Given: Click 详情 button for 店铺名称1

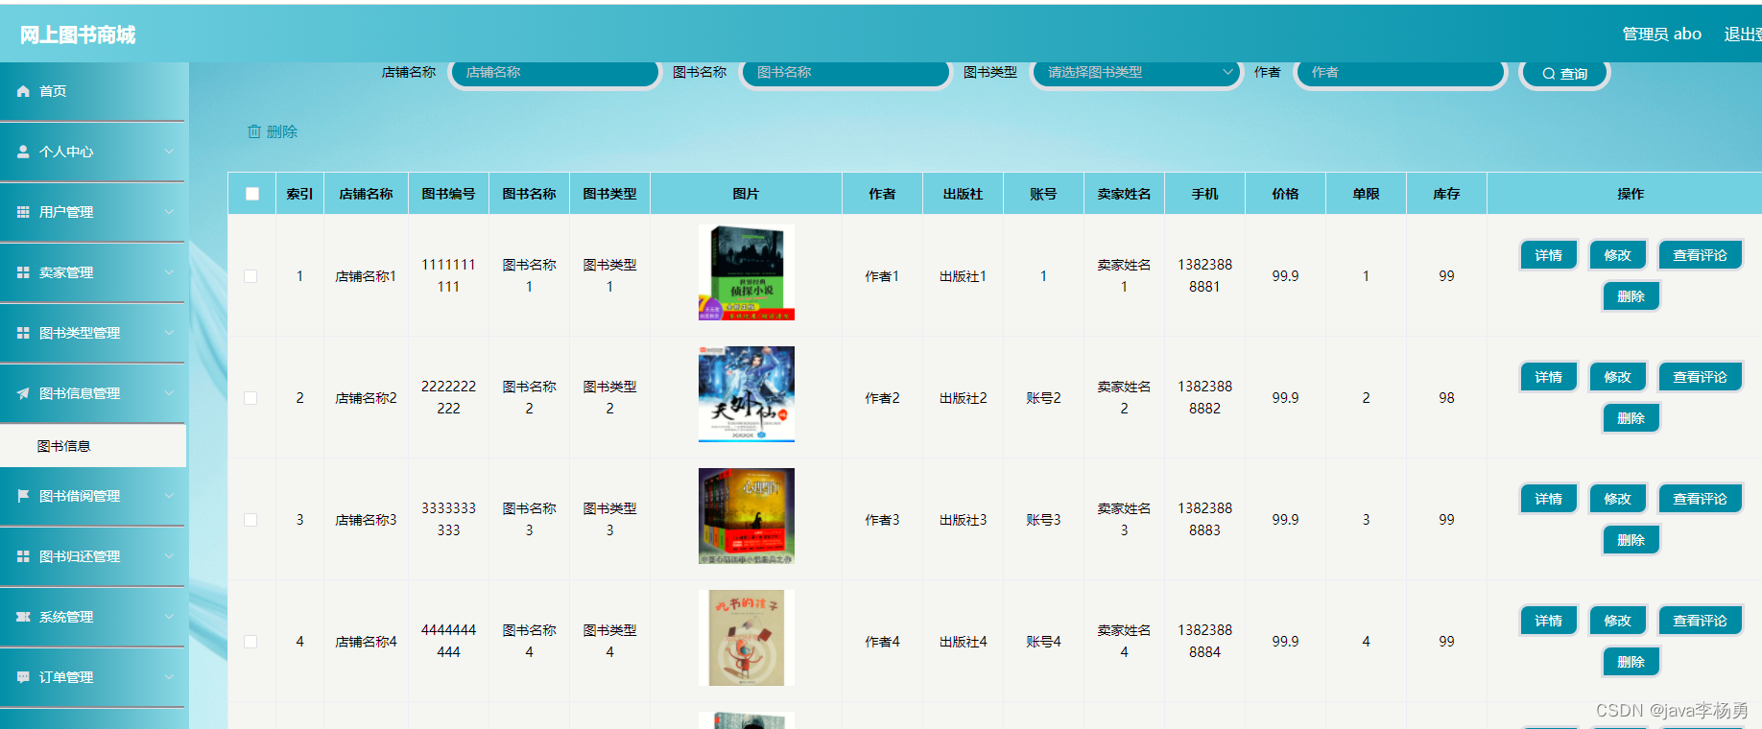Looking at the screenshot, I should point(1548,255).
